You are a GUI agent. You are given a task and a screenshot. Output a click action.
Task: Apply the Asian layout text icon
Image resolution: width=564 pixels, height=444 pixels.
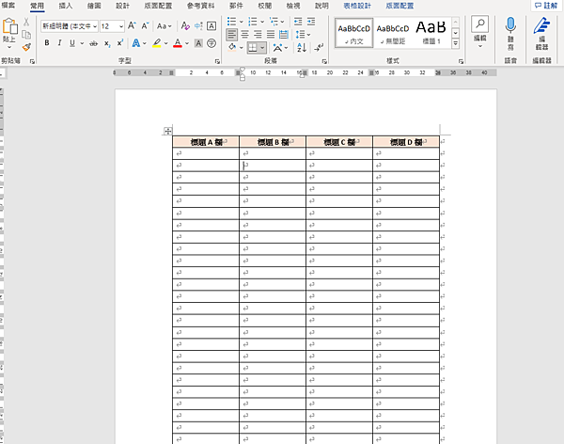[x=277, y=48]
